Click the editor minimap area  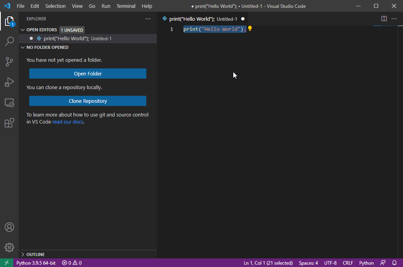pos(385,142)
